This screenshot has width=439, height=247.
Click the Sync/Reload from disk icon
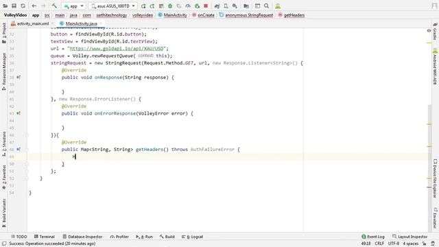[x=23, y=6]
